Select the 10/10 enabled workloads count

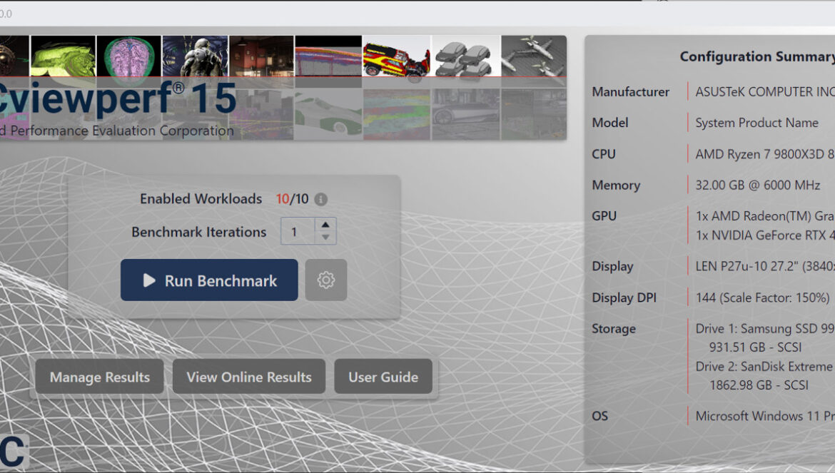(292, 199)
